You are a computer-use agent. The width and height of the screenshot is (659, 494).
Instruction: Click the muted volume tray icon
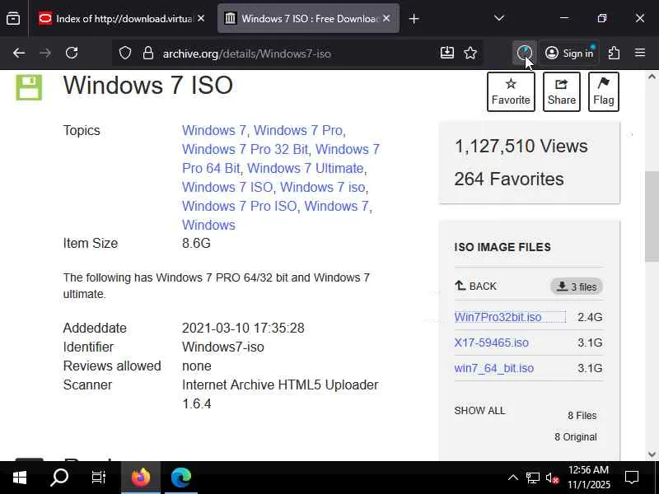tap(552, 478)
